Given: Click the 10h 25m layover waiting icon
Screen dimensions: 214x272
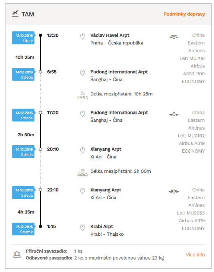Looking at the screenshot, I should tap(83, 95).
